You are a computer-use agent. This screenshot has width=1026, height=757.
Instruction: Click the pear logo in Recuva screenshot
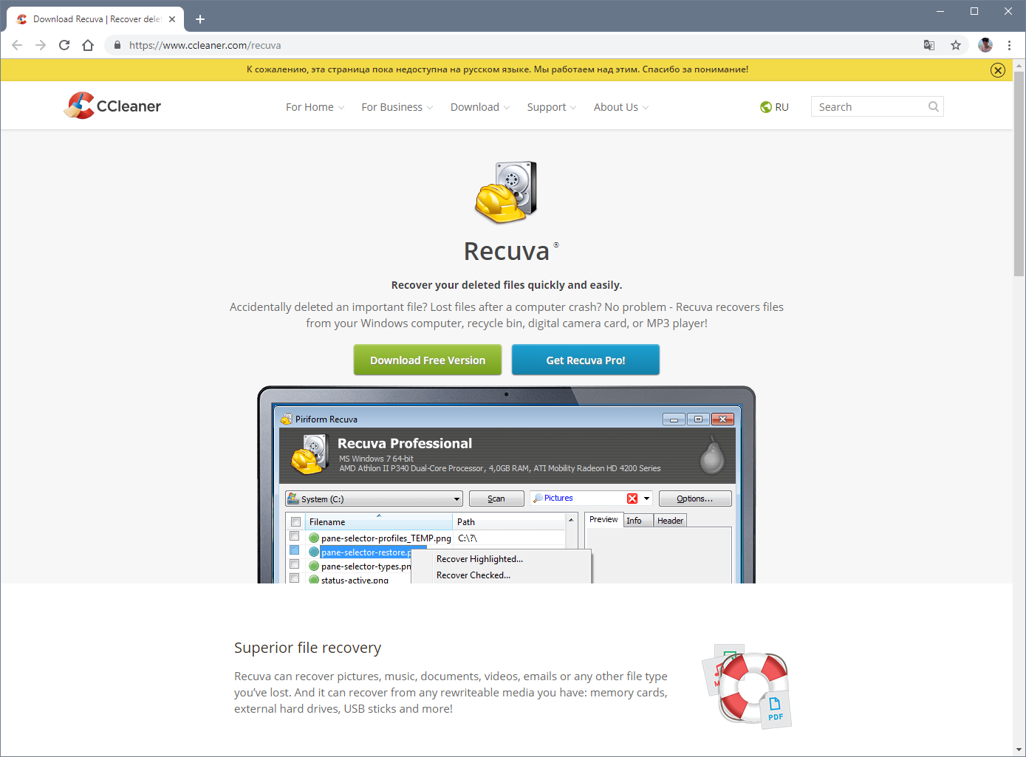tap(712, 455)
